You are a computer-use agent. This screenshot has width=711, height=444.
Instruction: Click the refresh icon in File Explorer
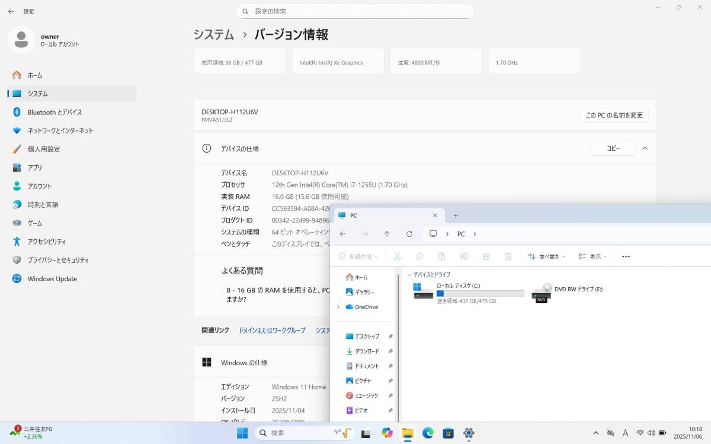click(x=409, y=234)
